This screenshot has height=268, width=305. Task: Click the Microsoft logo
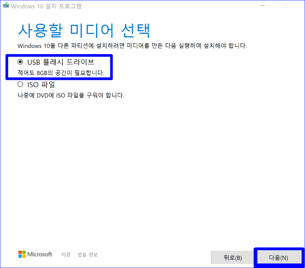point(35,254)
